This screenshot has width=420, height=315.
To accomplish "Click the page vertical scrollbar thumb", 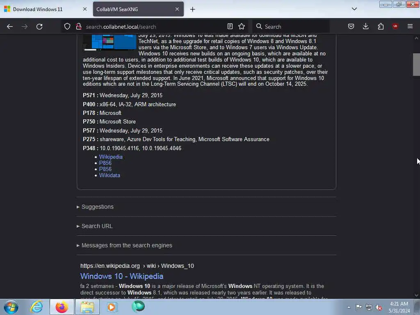I will click(416, 64).
